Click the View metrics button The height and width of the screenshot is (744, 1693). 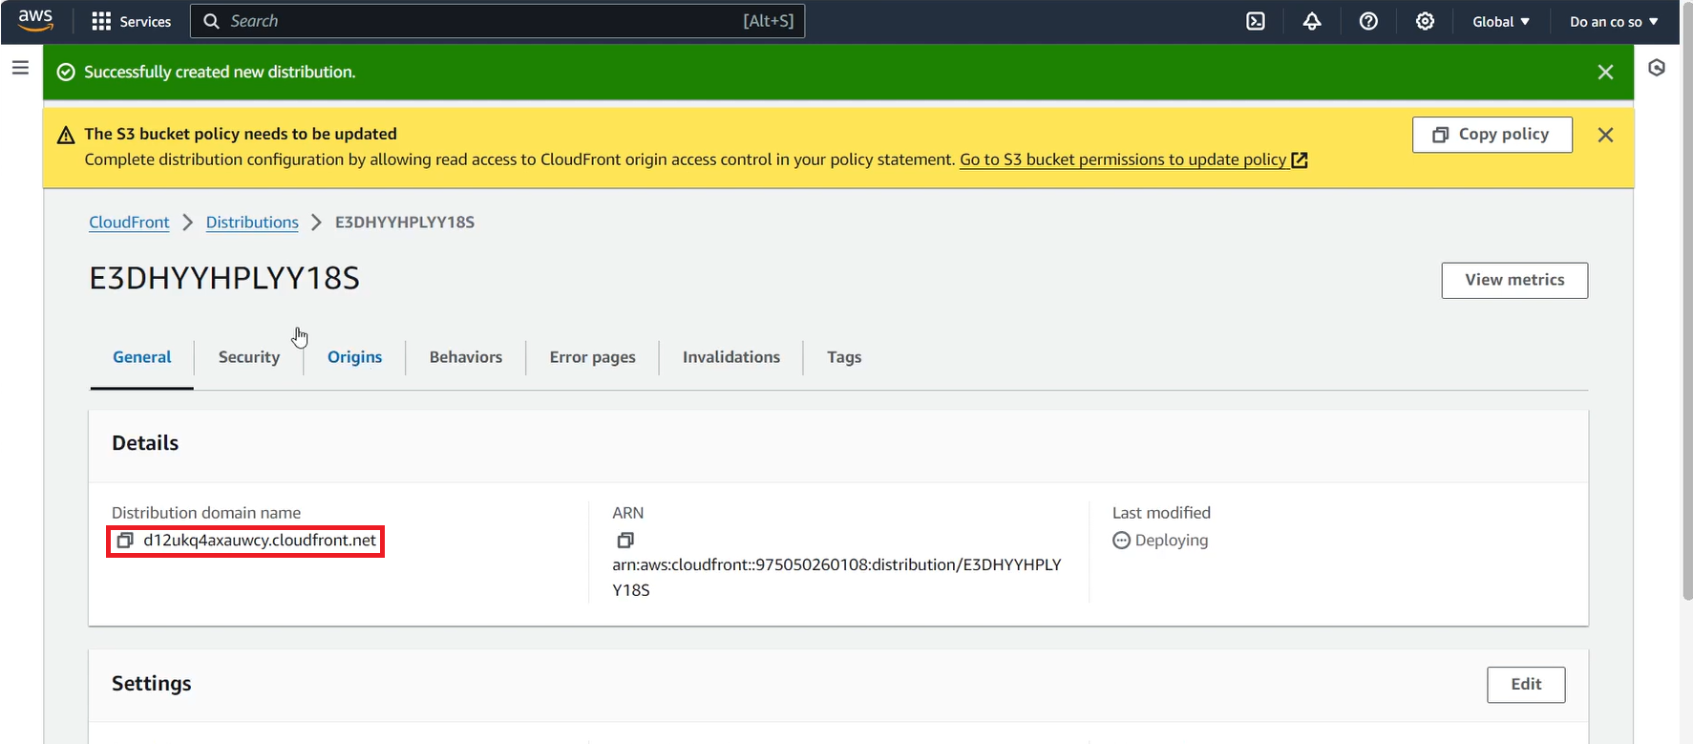tap(1514, 280)
